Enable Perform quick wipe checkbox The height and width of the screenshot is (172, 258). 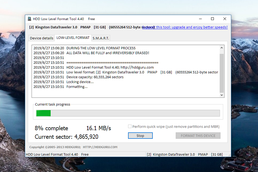[130, 126]
